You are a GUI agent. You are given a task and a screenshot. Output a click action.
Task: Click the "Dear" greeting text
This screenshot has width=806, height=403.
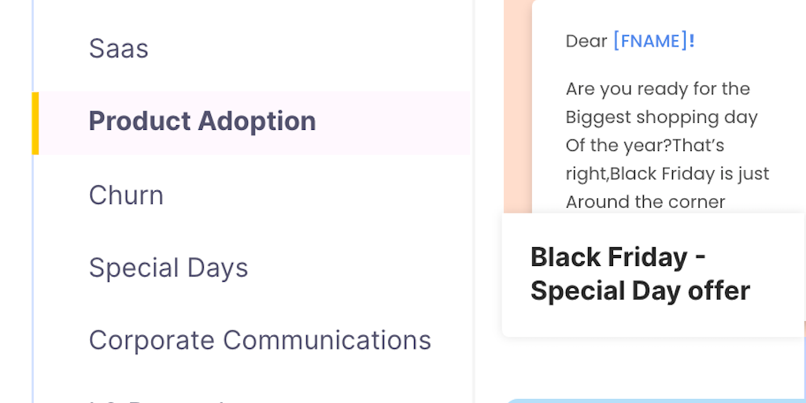point(586,41)
